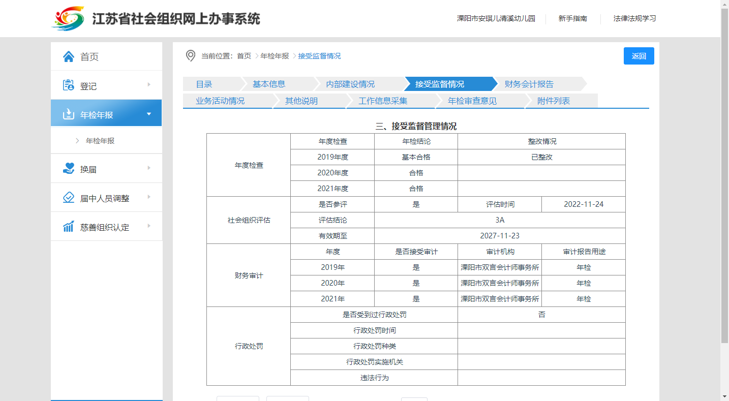Click the 慈善组织认定 bar chart icon
729x401 pixels.
click(x=69, y=227)
